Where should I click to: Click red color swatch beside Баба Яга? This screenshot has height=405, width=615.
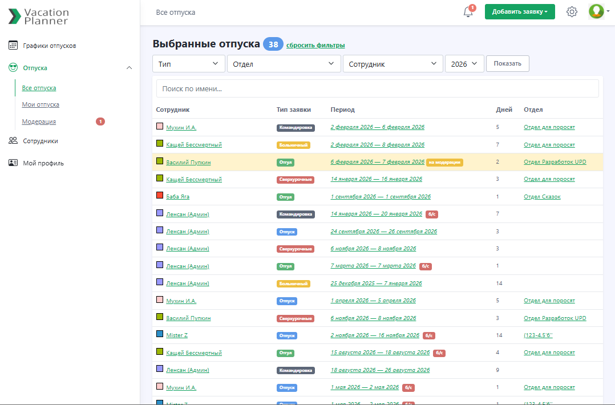tap(160, 196)
